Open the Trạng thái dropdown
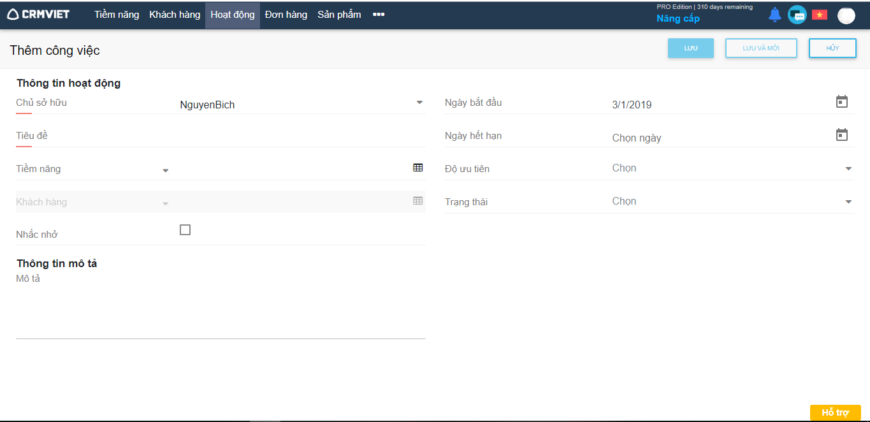 848,202
